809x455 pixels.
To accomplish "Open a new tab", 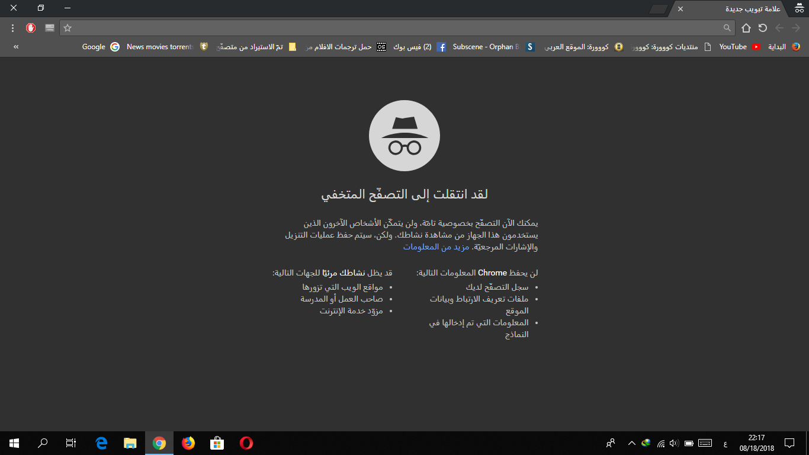I will pyautogui.click(x=658, y=9).
